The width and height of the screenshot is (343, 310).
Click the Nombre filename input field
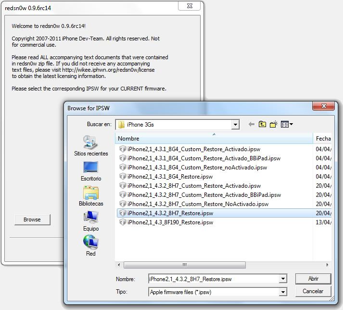click(214, 279)
